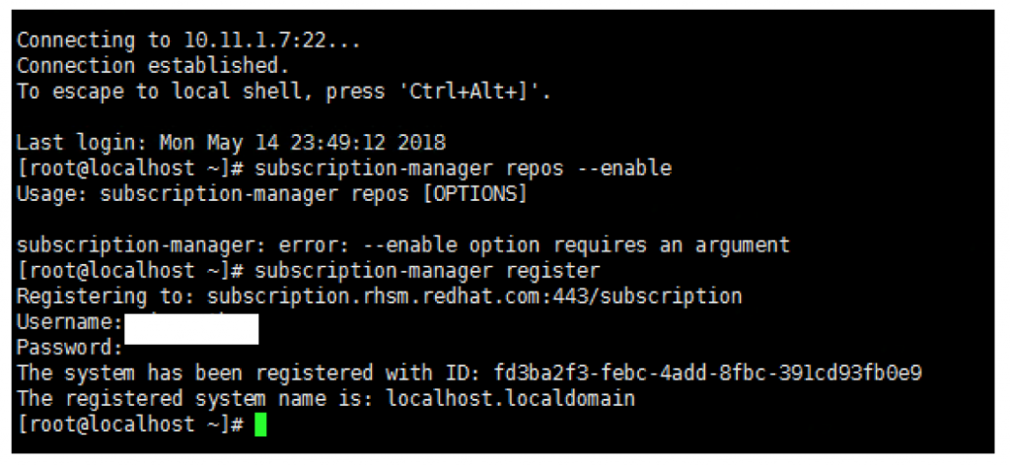Screen dimensions: 1010x467
Task: Click the redacted Username field box
Action: (x=191, y=329)
